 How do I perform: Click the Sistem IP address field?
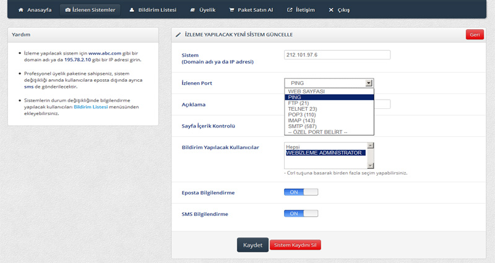coord(338,54)
